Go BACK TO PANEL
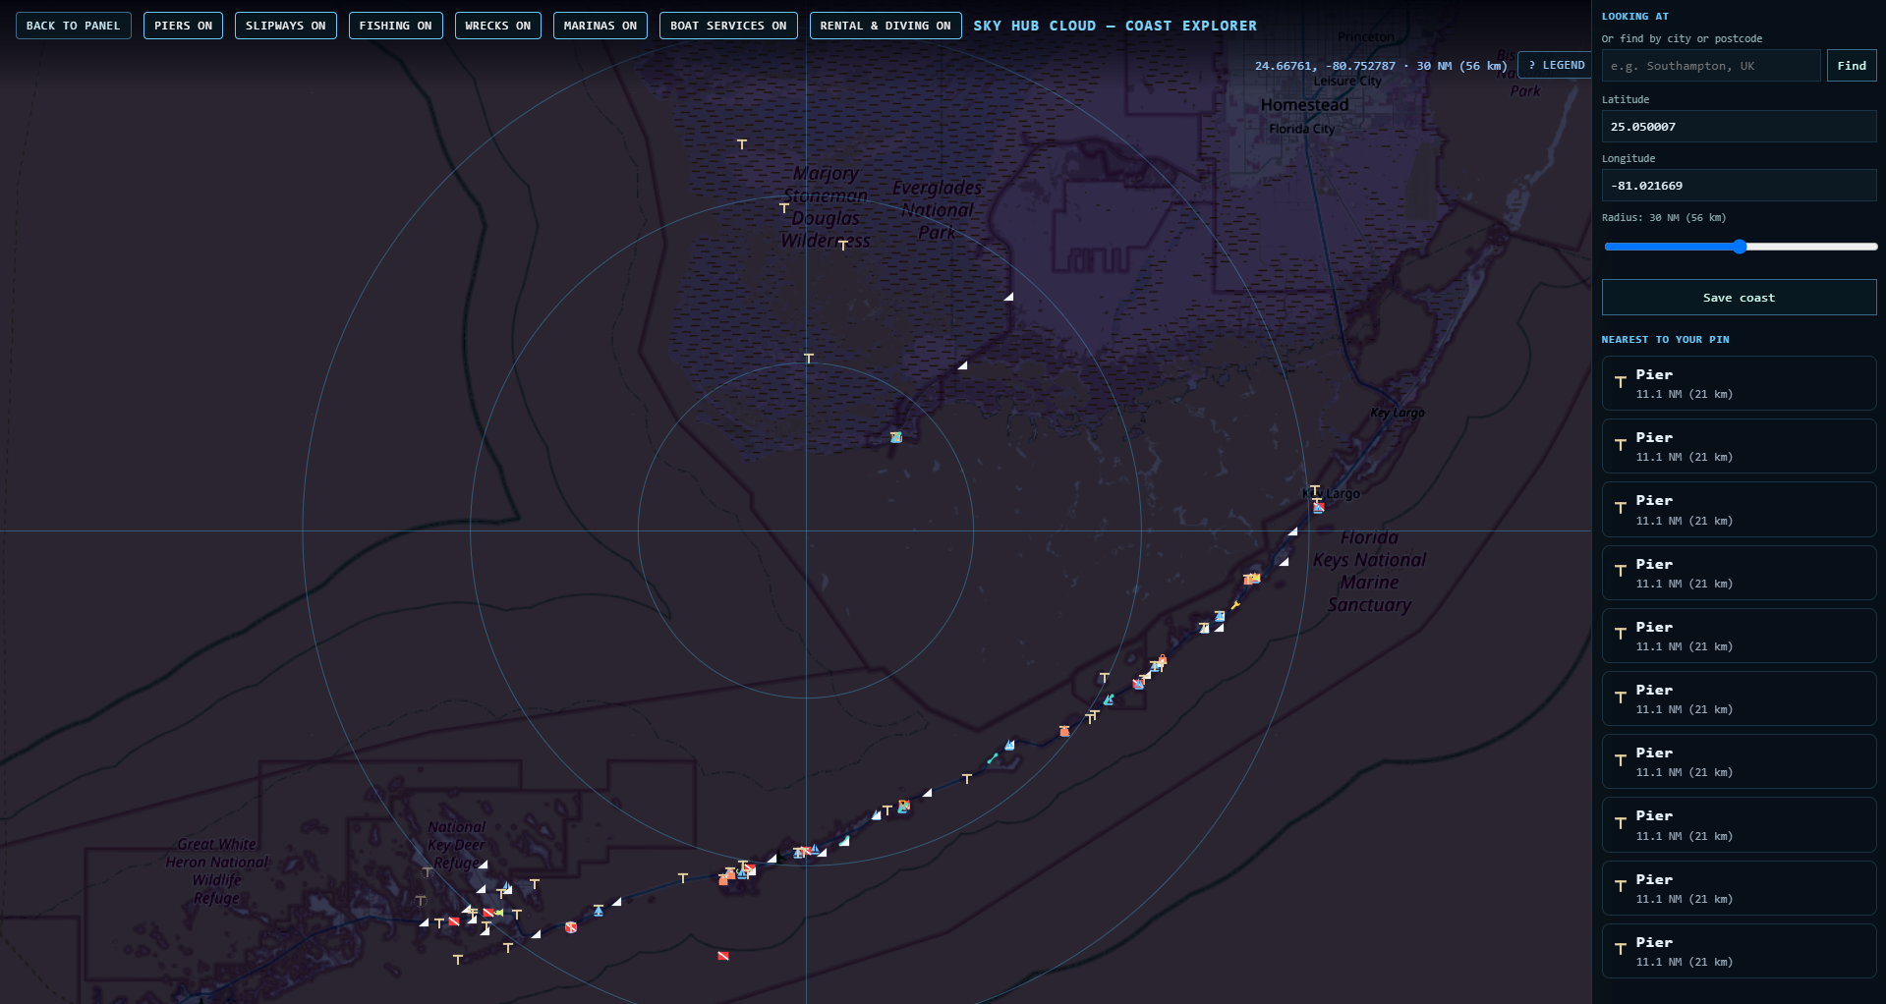Image resolution: width=1886 pixels, height=1004 pixels. point(74,26)
